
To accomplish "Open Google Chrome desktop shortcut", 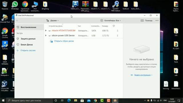I will [5, 33].
